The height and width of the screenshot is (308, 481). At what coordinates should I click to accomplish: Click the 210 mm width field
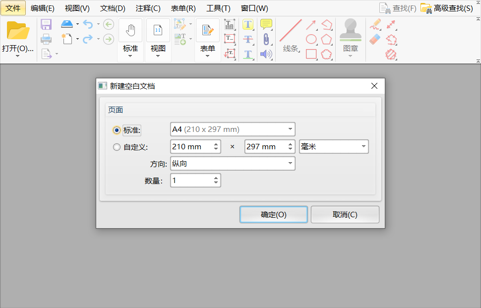(x=195, y=147)
